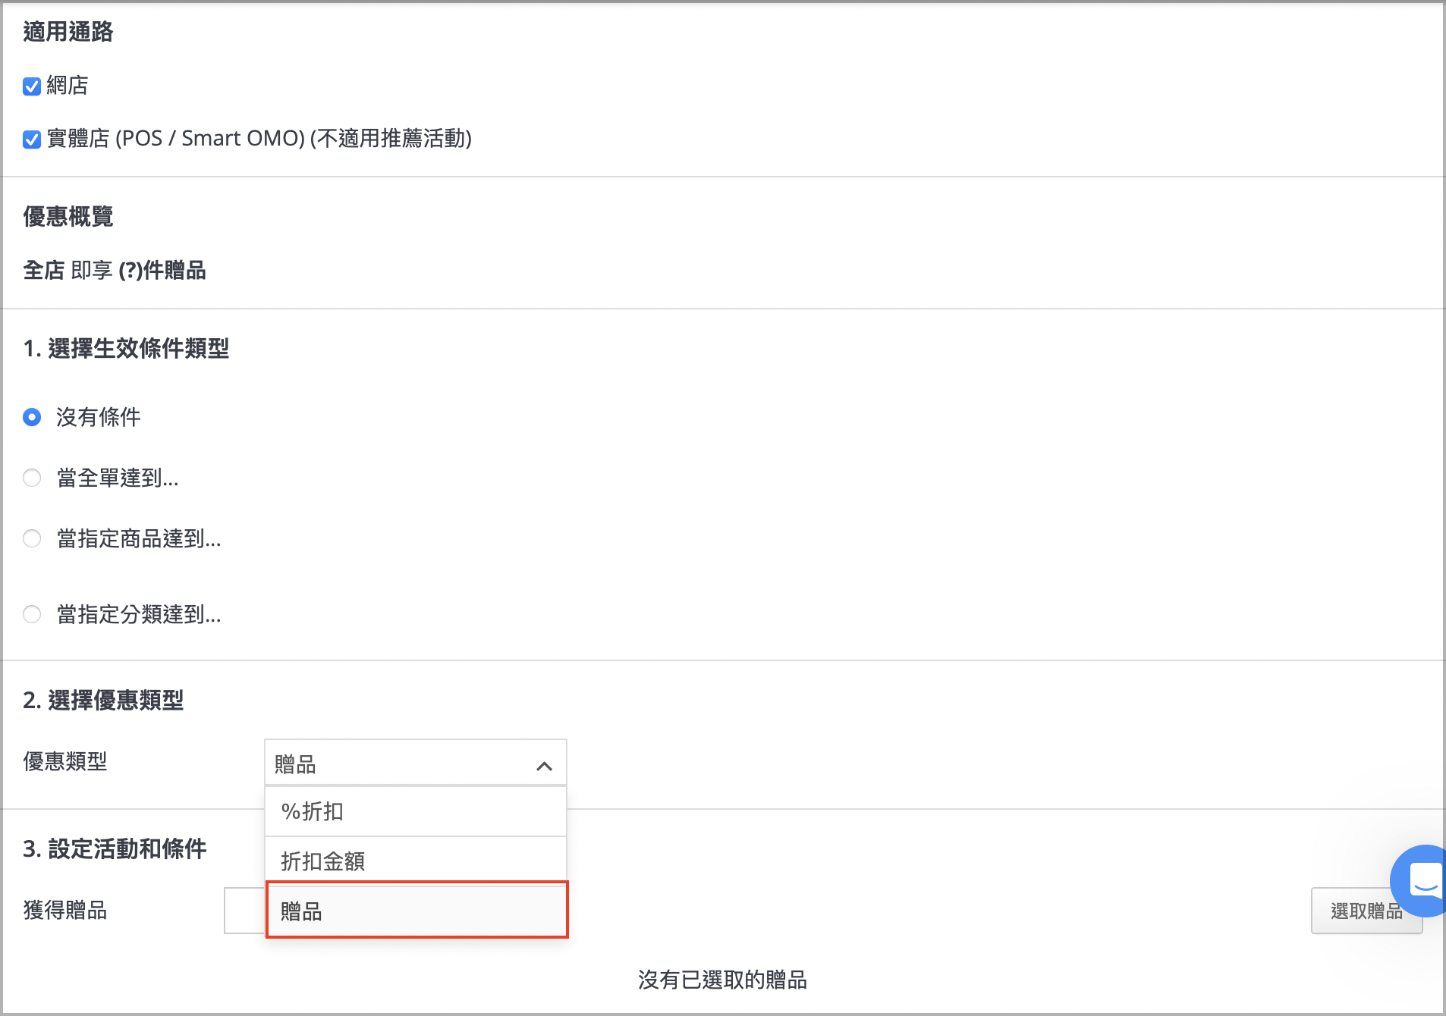Select the 沒有條件 radio option
Viewport: 1446px width, 1016px height.
point(32,417)
